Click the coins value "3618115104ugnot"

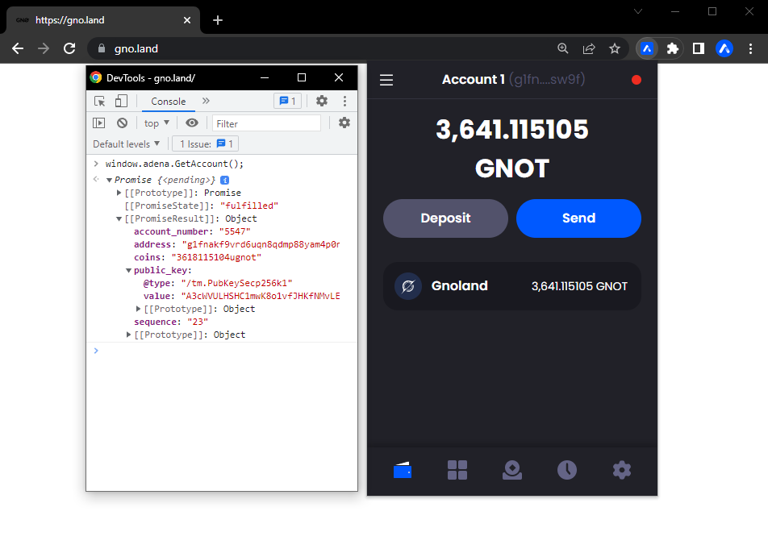pyautogui.click(x=216, y=257)
